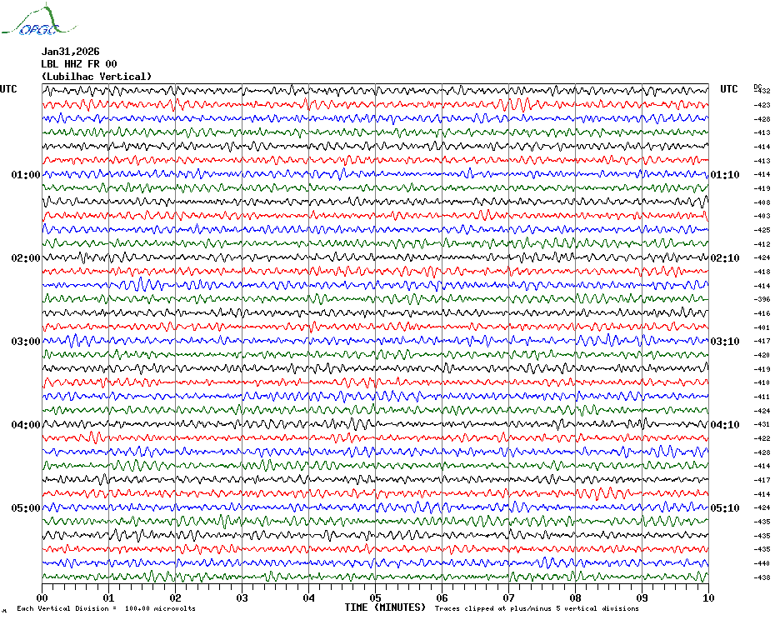
Task: Click the 04:10 time label
Action: pyautogui.click(x=725, y=425)
